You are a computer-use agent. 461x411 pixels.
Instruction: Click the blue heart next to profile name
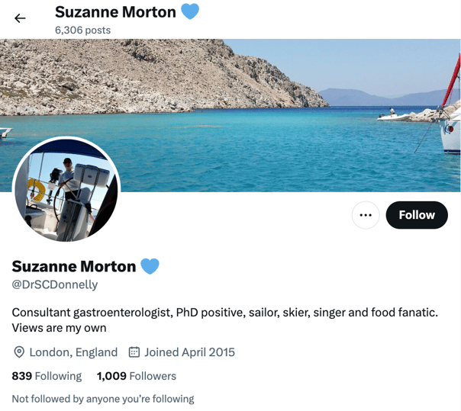click(x=150, y=266)
